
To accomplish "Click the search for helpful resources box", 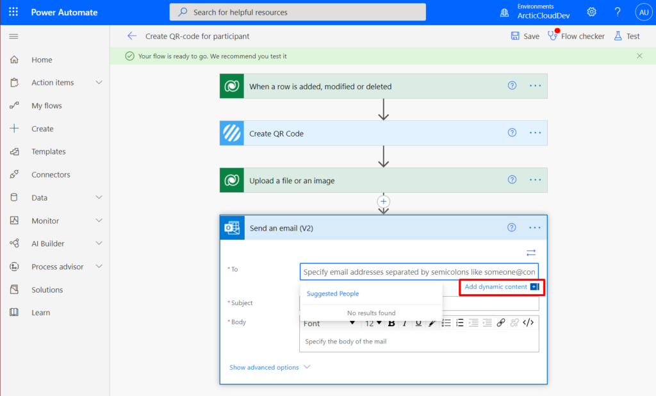I will coord(297,12).
